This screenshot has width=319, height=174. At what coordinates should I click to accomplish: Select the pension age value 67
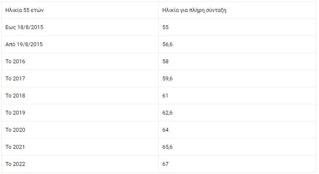click(x=166, y=164)
